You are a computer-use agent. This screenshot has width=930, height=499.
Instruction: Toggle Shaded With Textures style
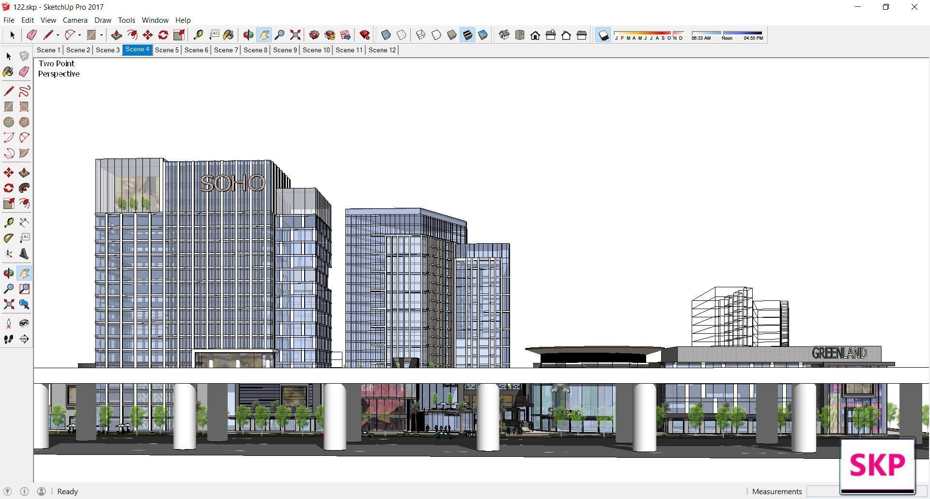(x=467, y=35)
